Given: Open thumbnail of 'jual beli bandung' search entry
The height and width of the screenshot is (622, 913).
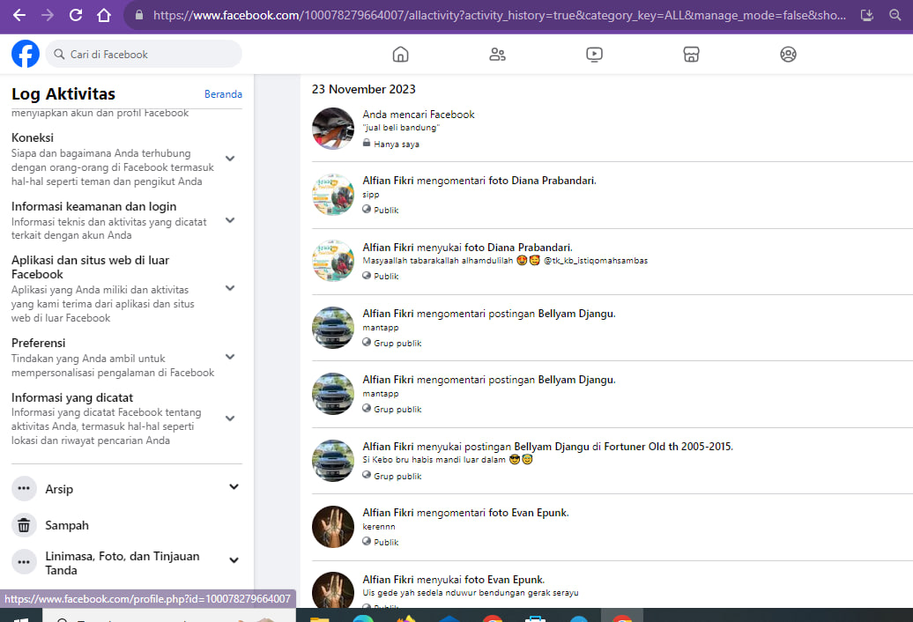Looking at the screenshot, I should pyautogui.click(x=333, y=129).
